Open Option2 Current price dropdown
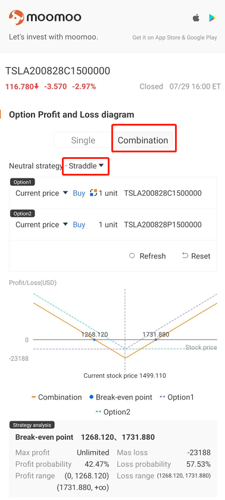Image resolution: width=225 pixels, height=500 pixels. pyautogui.click(x=42, y=224)
